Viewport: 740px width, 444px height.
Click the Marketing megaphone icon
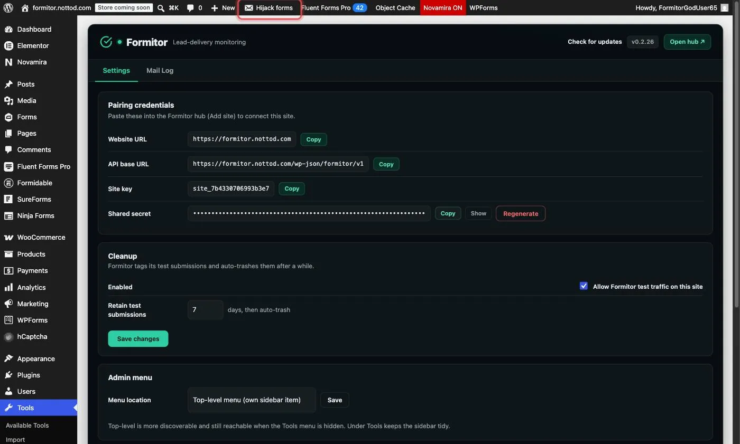pyautogui.click(x=8, y=304)
